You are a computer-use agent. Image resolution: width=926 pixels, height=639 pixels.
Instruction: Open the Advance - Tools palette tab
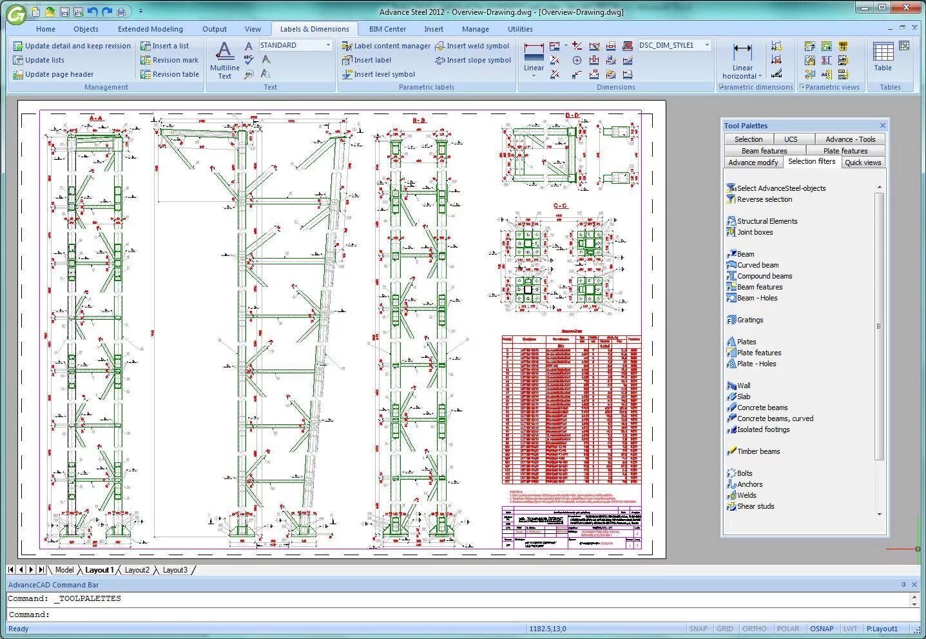click(851, 139)
